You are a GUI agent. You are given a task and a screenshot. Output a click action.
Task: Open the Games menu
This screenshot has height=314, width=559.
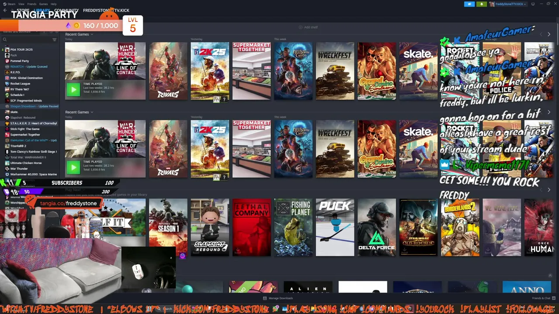43,4
